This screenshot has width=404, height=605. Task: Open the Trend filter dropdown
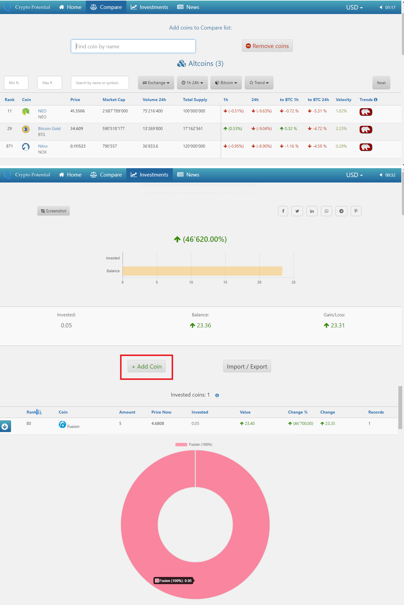[259, 83]
